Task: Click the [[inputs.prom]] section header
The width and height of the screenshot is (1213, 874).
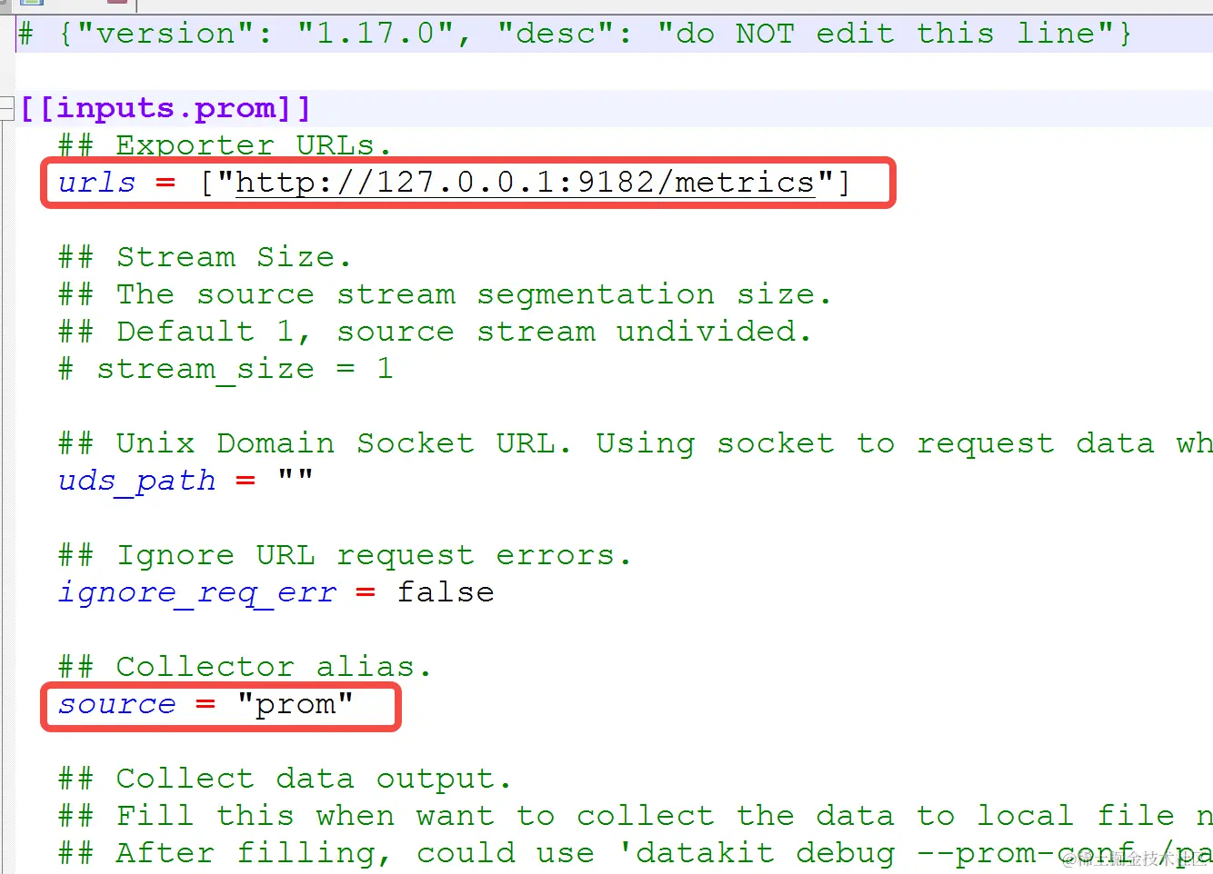Action: [165, 108]
